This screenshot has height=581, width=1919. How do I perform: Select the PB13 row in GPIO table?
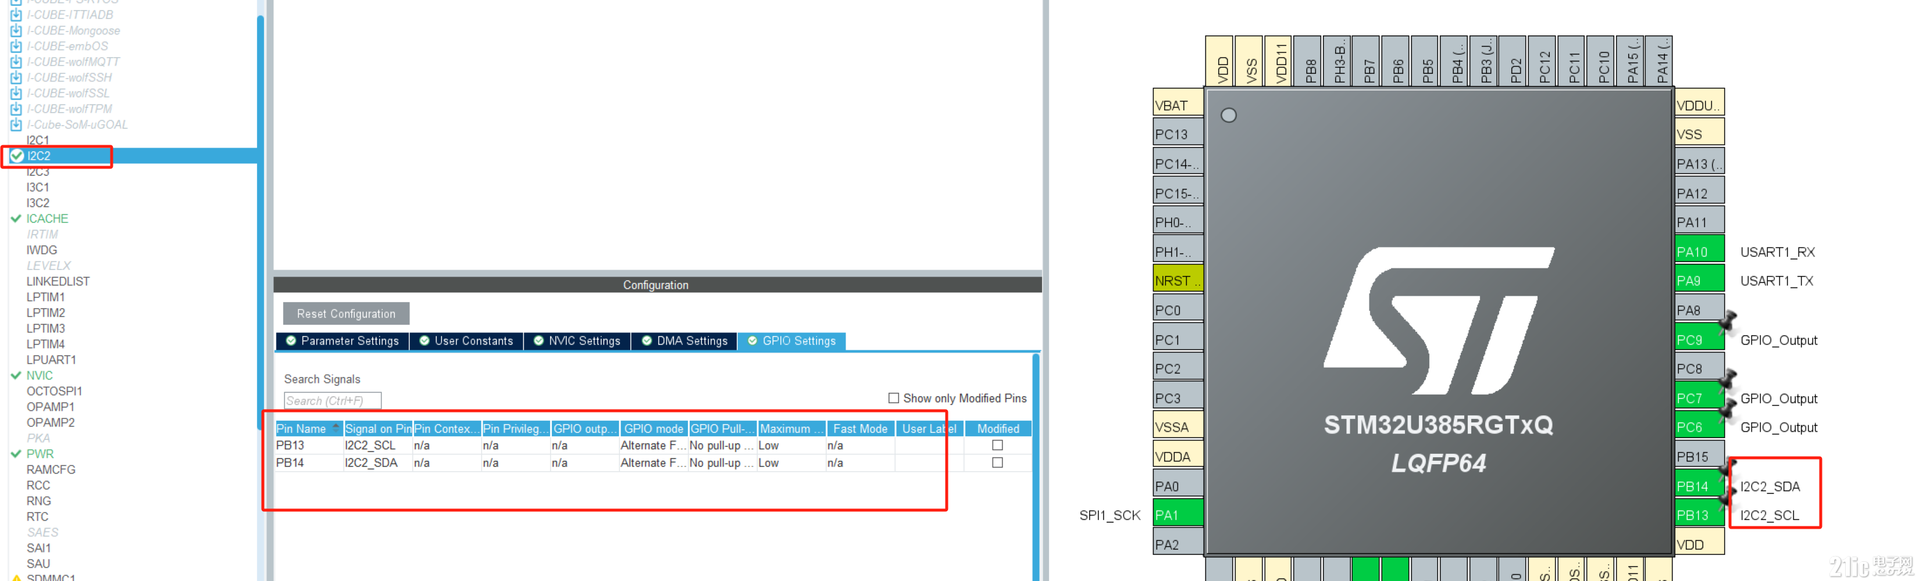tap(652, 445)
